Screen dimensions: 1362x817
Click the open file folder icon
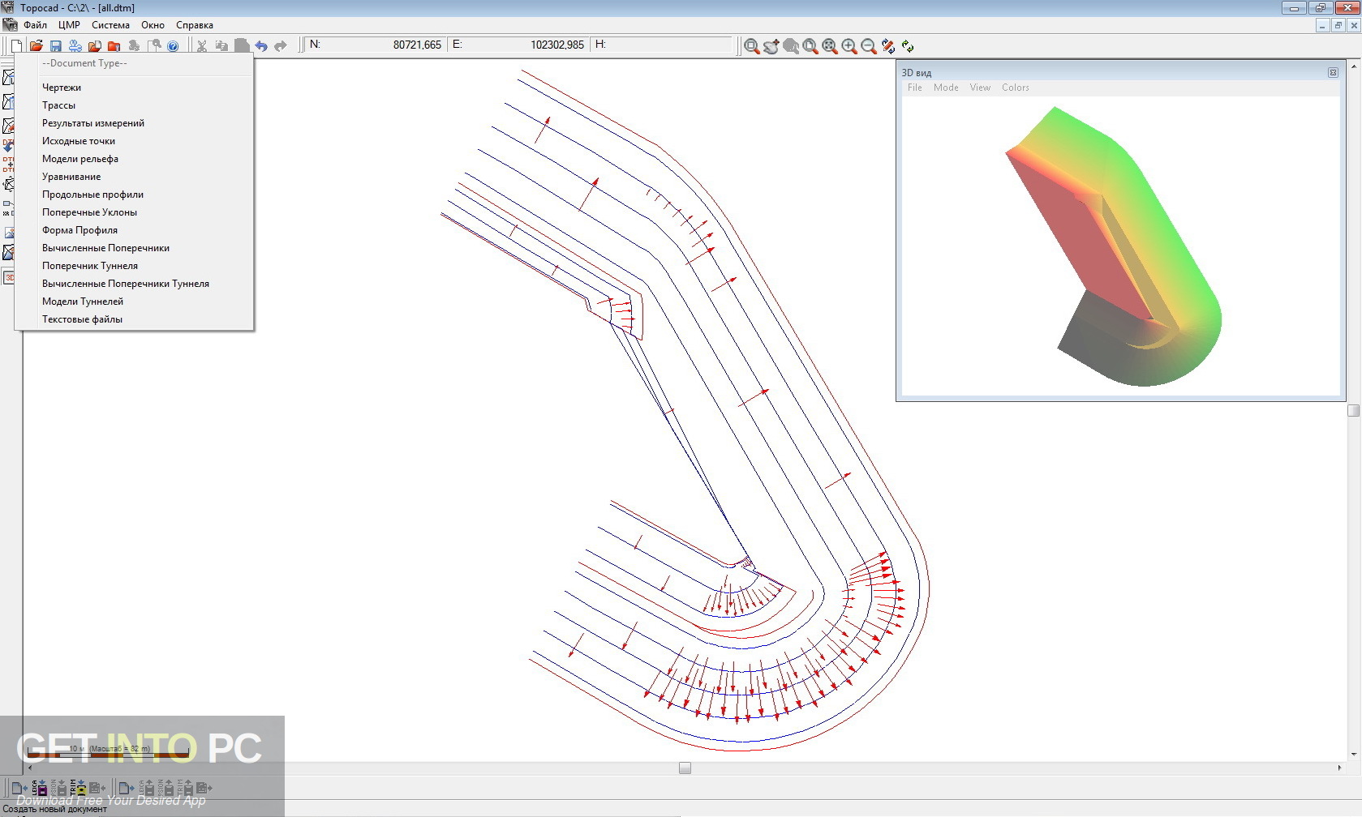(x=36, y=46)
